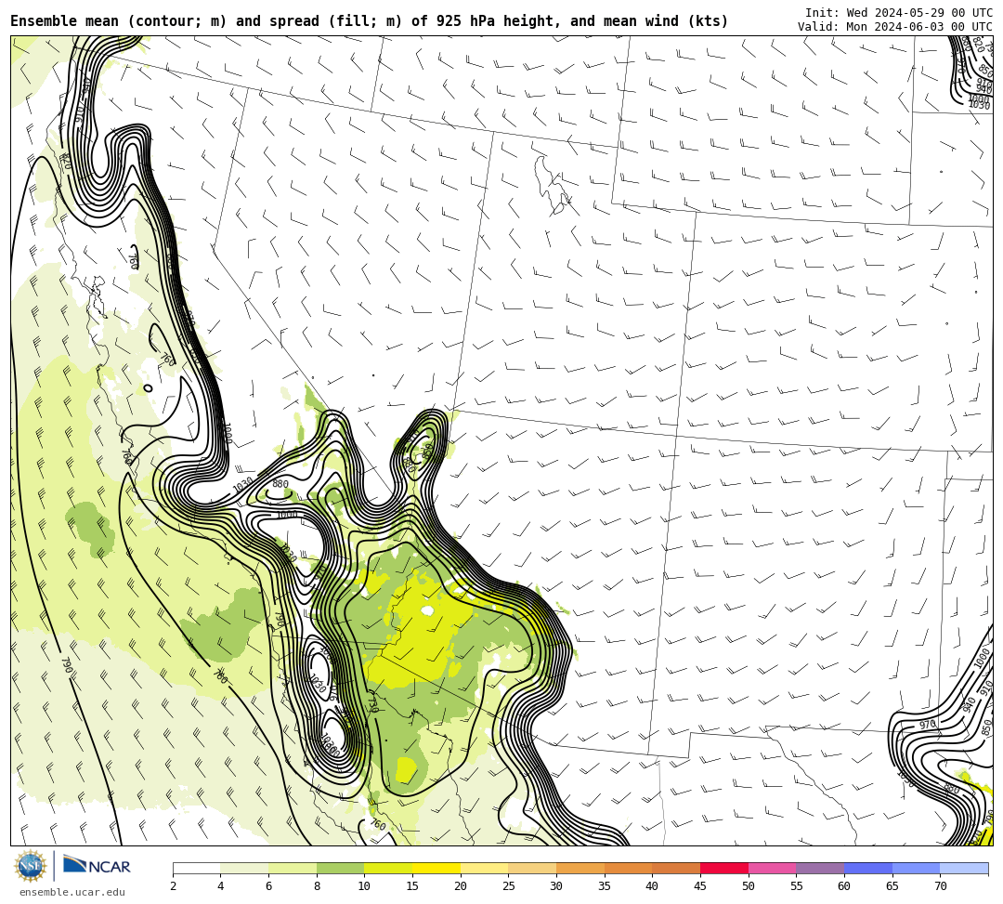The height and width of the screenshot is (904, 1003).
Task: Click the colorbar tick label 4
Action: pos(221,886)
